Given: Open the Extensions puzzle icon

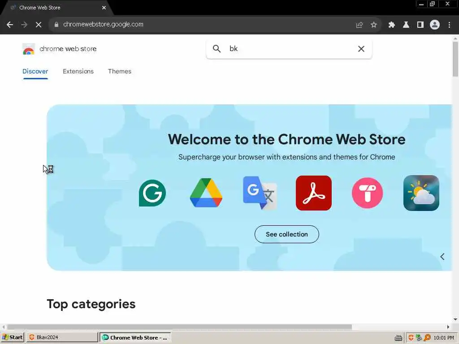Looking at the screenshot, I should point(392,25).
